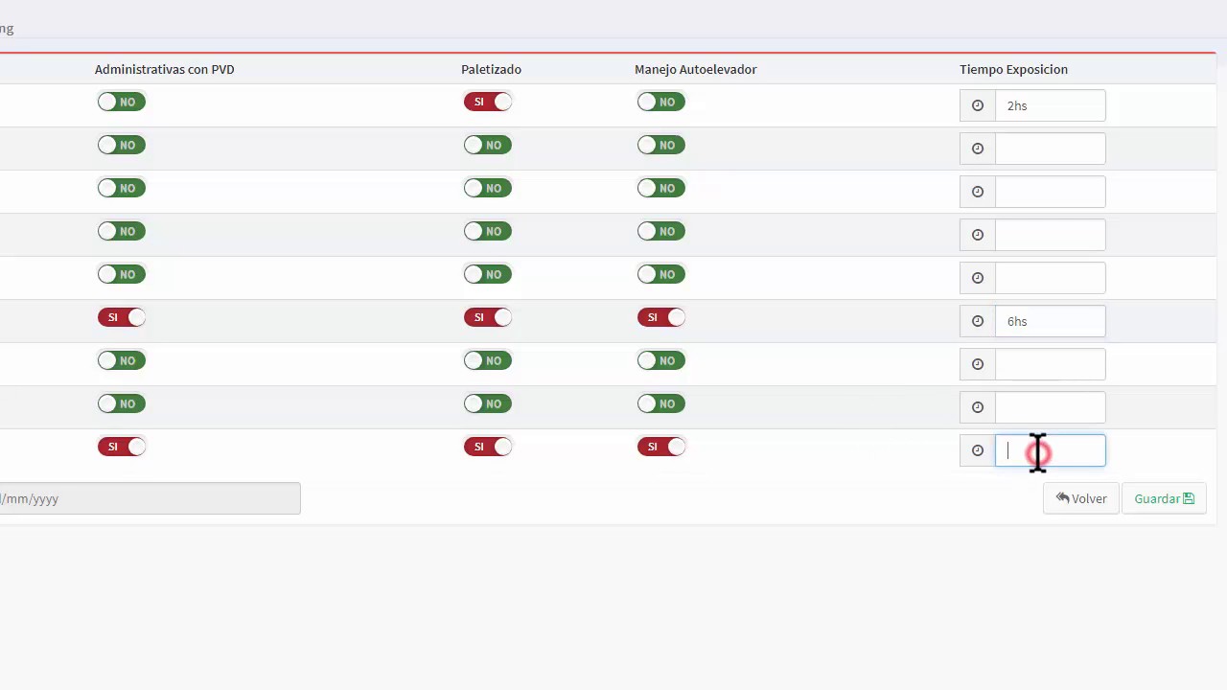Click the Tiempo Exposicion field containing 6hs
1227x690 pixels.
point(1050,321)
